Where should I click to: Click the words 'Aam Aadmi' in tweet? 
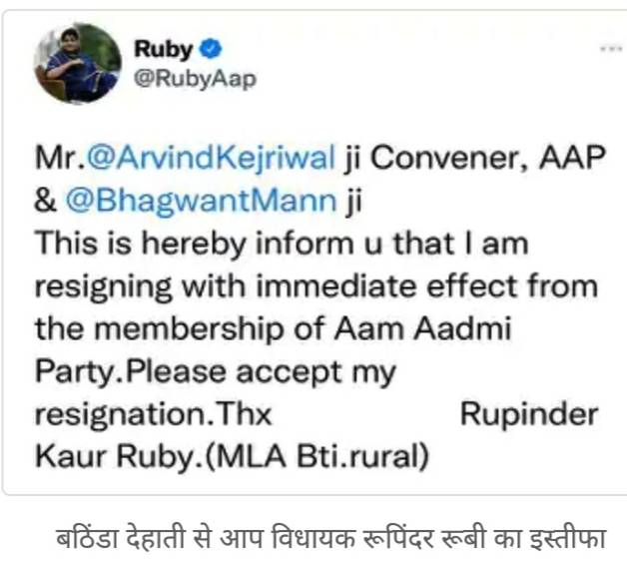pyautogui.click(x=422, y=328)
